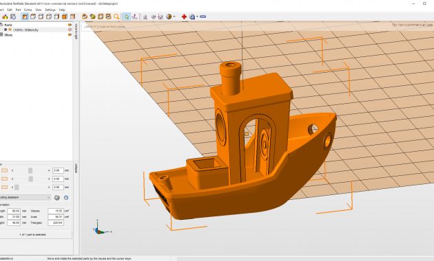Click the left arrow of the second cut slider
Image resolution: width=434 pixels, height=261 pixels.
pos(12,179)
